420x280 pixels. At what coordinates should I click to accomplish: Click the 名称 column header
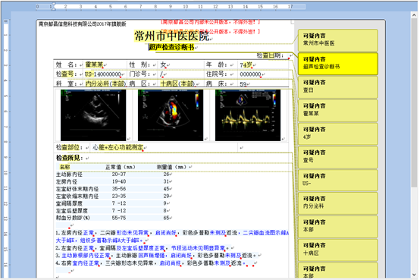(x=64, y=167)
